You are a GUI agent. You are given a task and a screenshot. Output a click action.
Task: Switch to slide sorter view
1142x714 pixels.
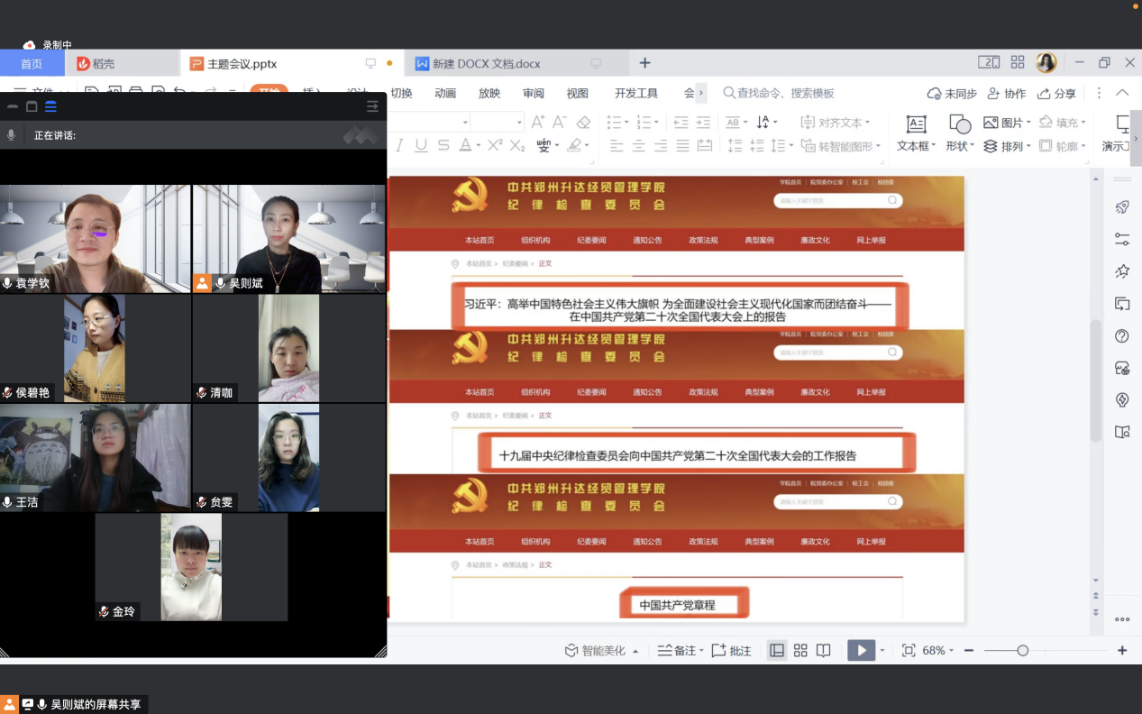[800, 651]
